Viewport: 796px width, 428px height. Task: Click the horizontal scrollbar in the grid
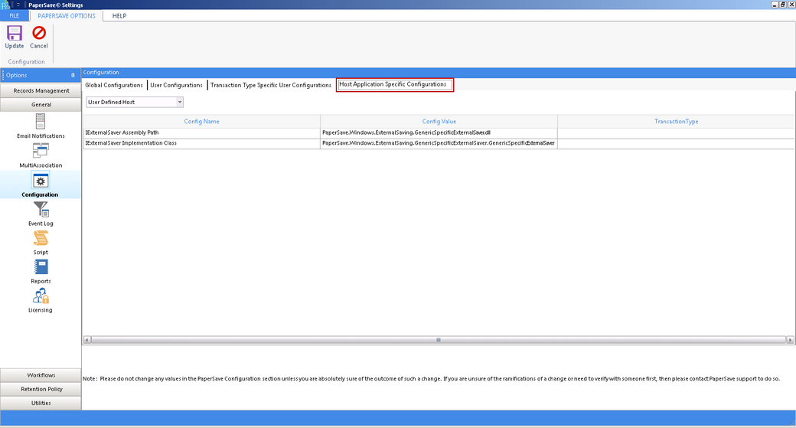click(438, 339)
